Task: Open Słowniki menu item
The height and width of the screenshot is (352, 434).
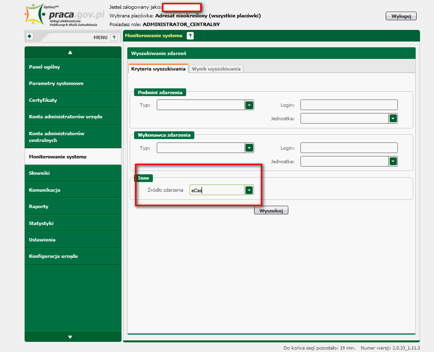Action: (x=73, y=173)
